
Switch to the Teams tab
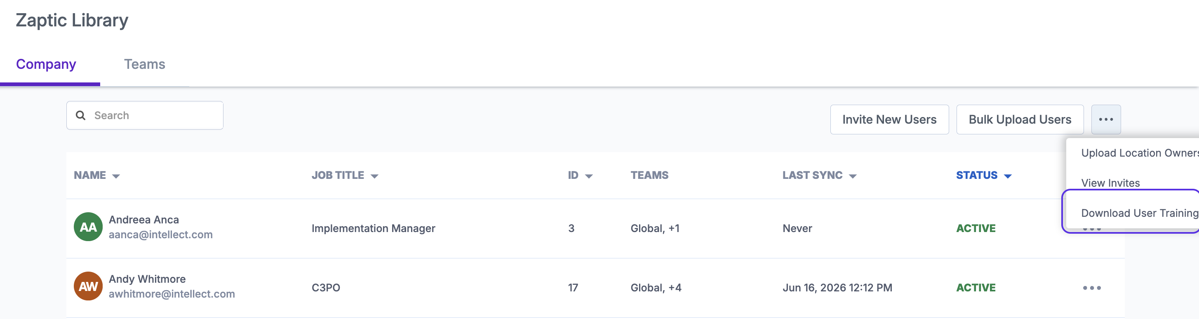pyautogui.click(x=144, y=64)
